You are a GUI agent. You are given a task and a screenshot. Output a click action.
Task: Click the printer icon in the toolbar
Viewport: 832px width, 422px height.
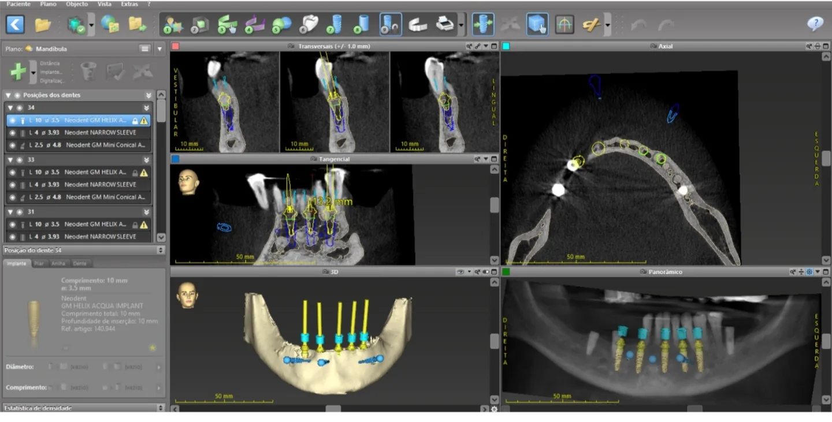[444, 25]
